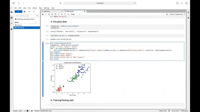Click the type(data.variety) code cell

tap(117, 36)
